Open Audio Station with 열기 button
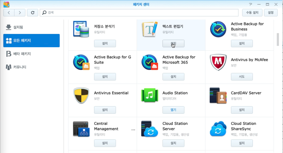283x153 pixels. (173, 110)
